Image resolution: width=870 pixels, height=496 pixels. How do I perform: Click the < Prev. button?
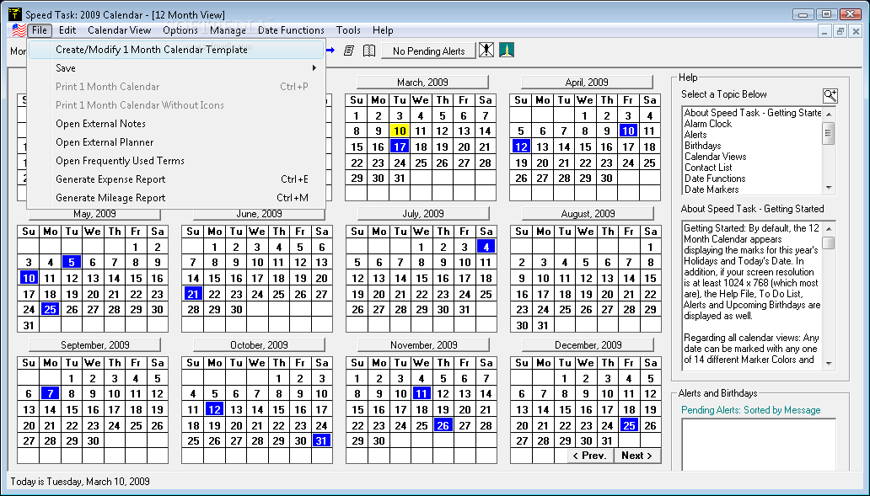[590, 456]
